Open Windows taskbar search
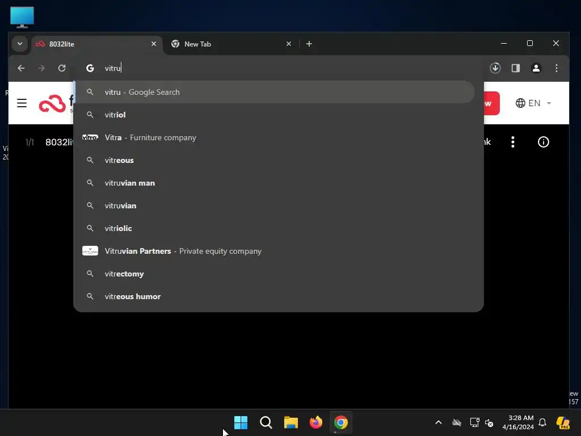This screenshot has width=581, height=436. pyautogui.click(x=266, y=422)
